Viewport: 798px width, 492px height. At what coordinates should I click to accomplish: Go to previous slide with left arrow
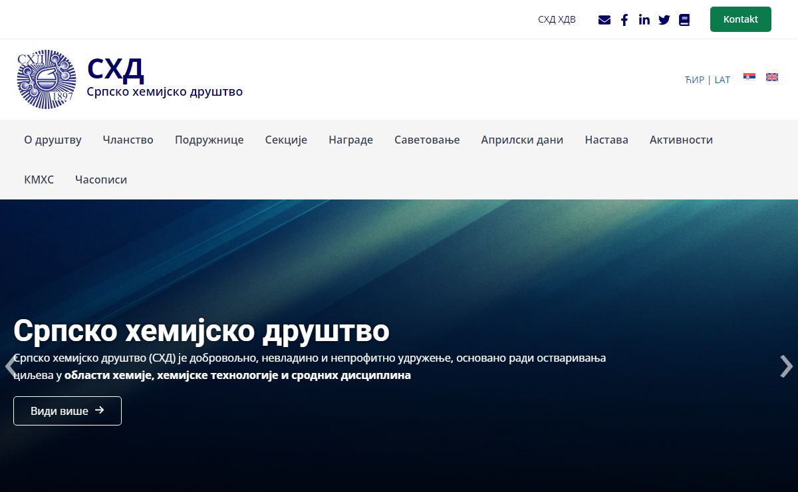pos(9,366)
